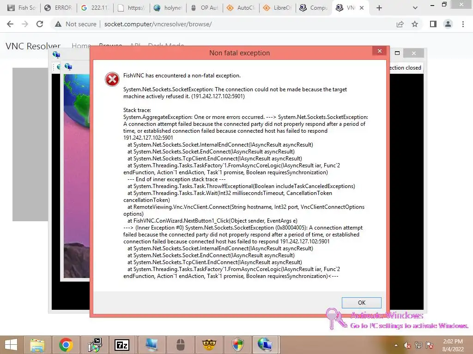The image size is (473, 354).
Task: Click inner FishVNC wizard window icon
Action: [x=68, y=66]
